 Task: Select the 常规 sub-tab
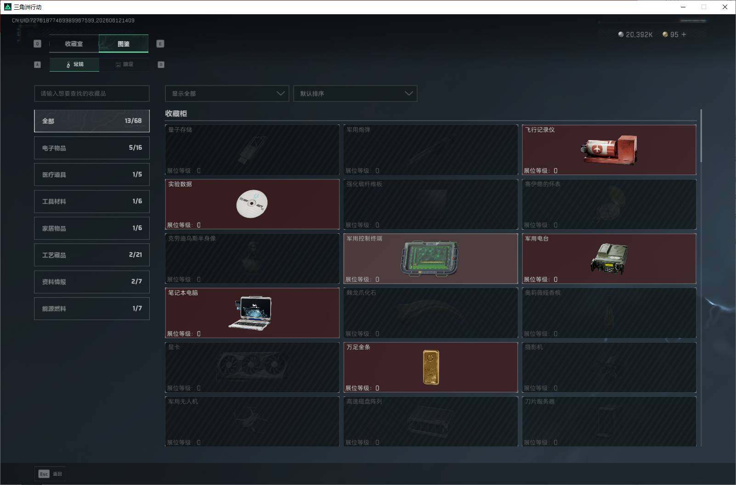74,65
